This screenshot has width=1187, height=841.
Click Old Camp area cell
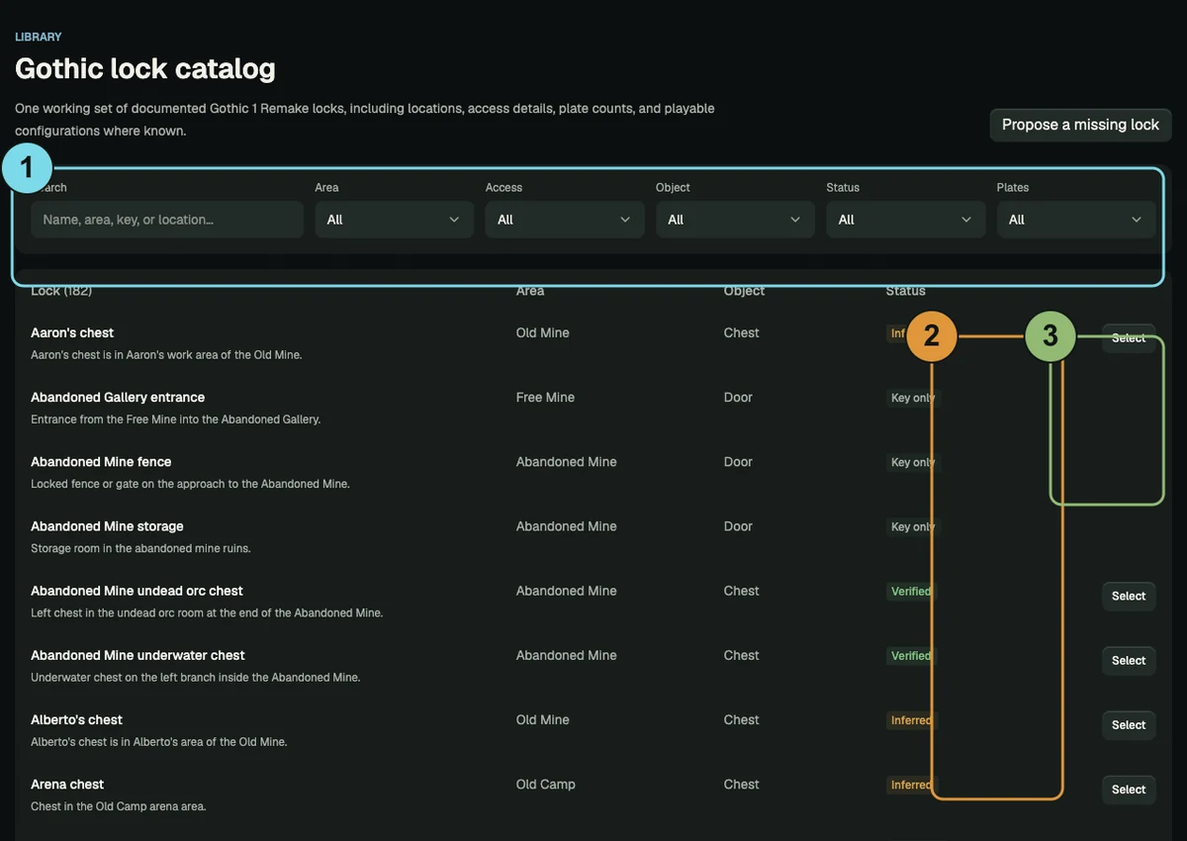(x=545, y=785)
